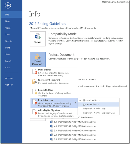Open Word Options
Screen dimensions: 130x144
(x=11, y=85)
